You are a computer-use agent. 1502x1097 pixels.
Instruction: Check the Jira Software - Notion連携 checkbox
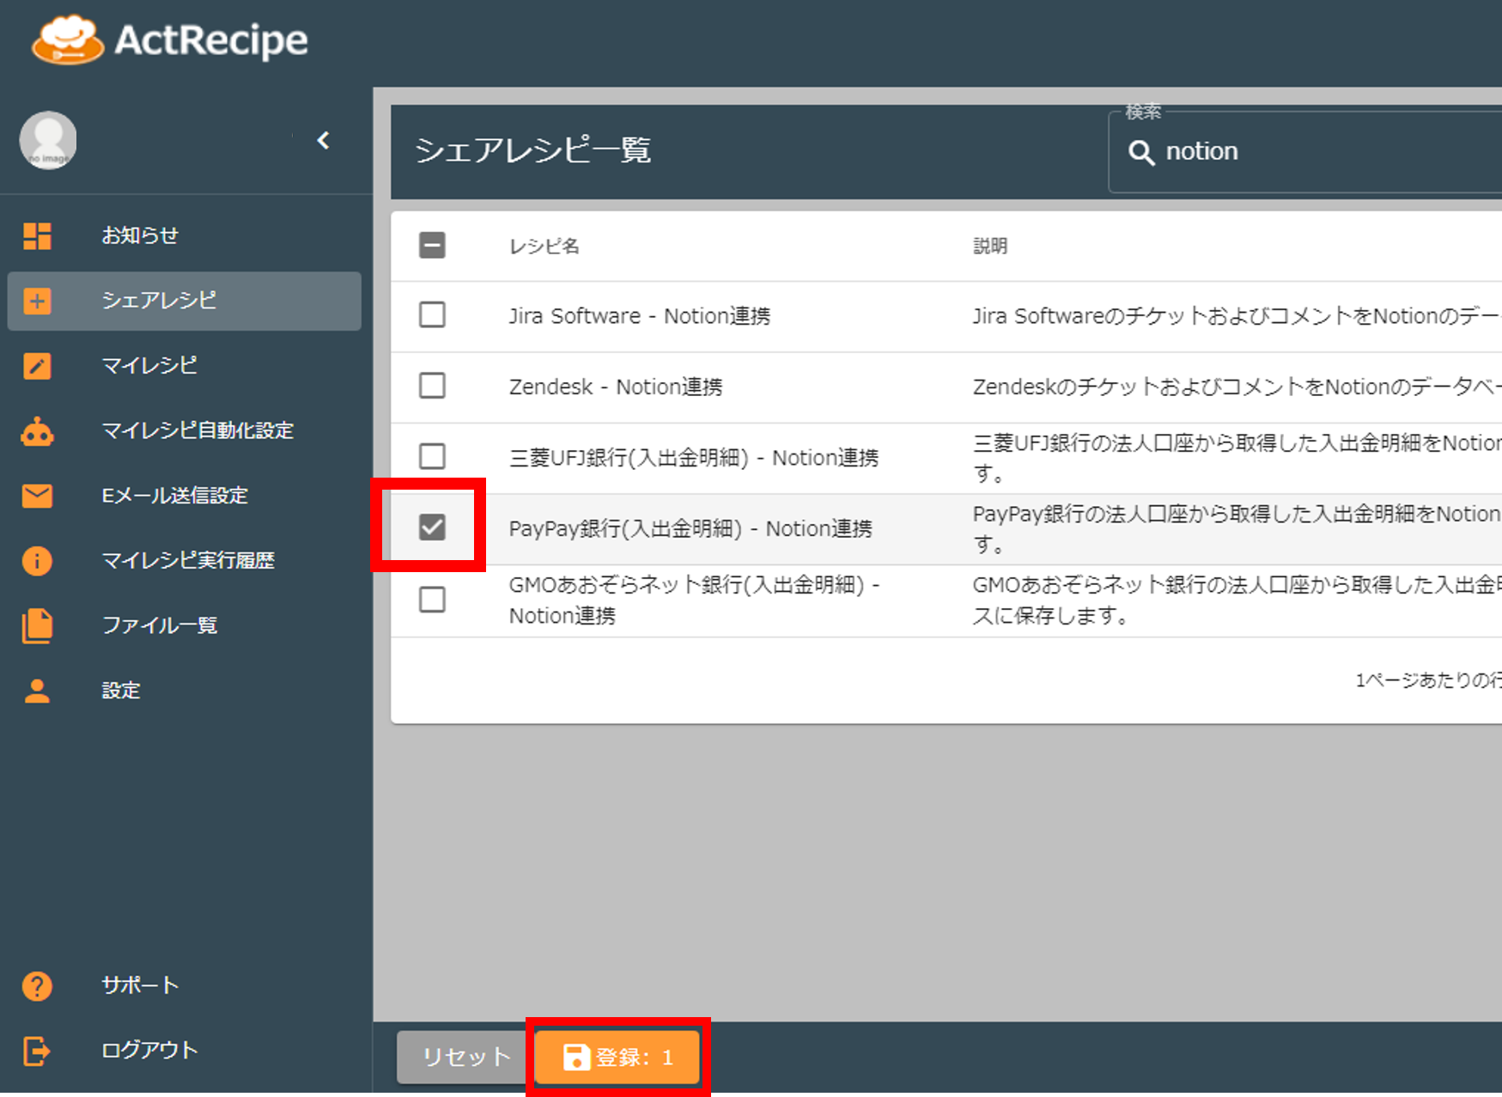(x=432, y=315)
